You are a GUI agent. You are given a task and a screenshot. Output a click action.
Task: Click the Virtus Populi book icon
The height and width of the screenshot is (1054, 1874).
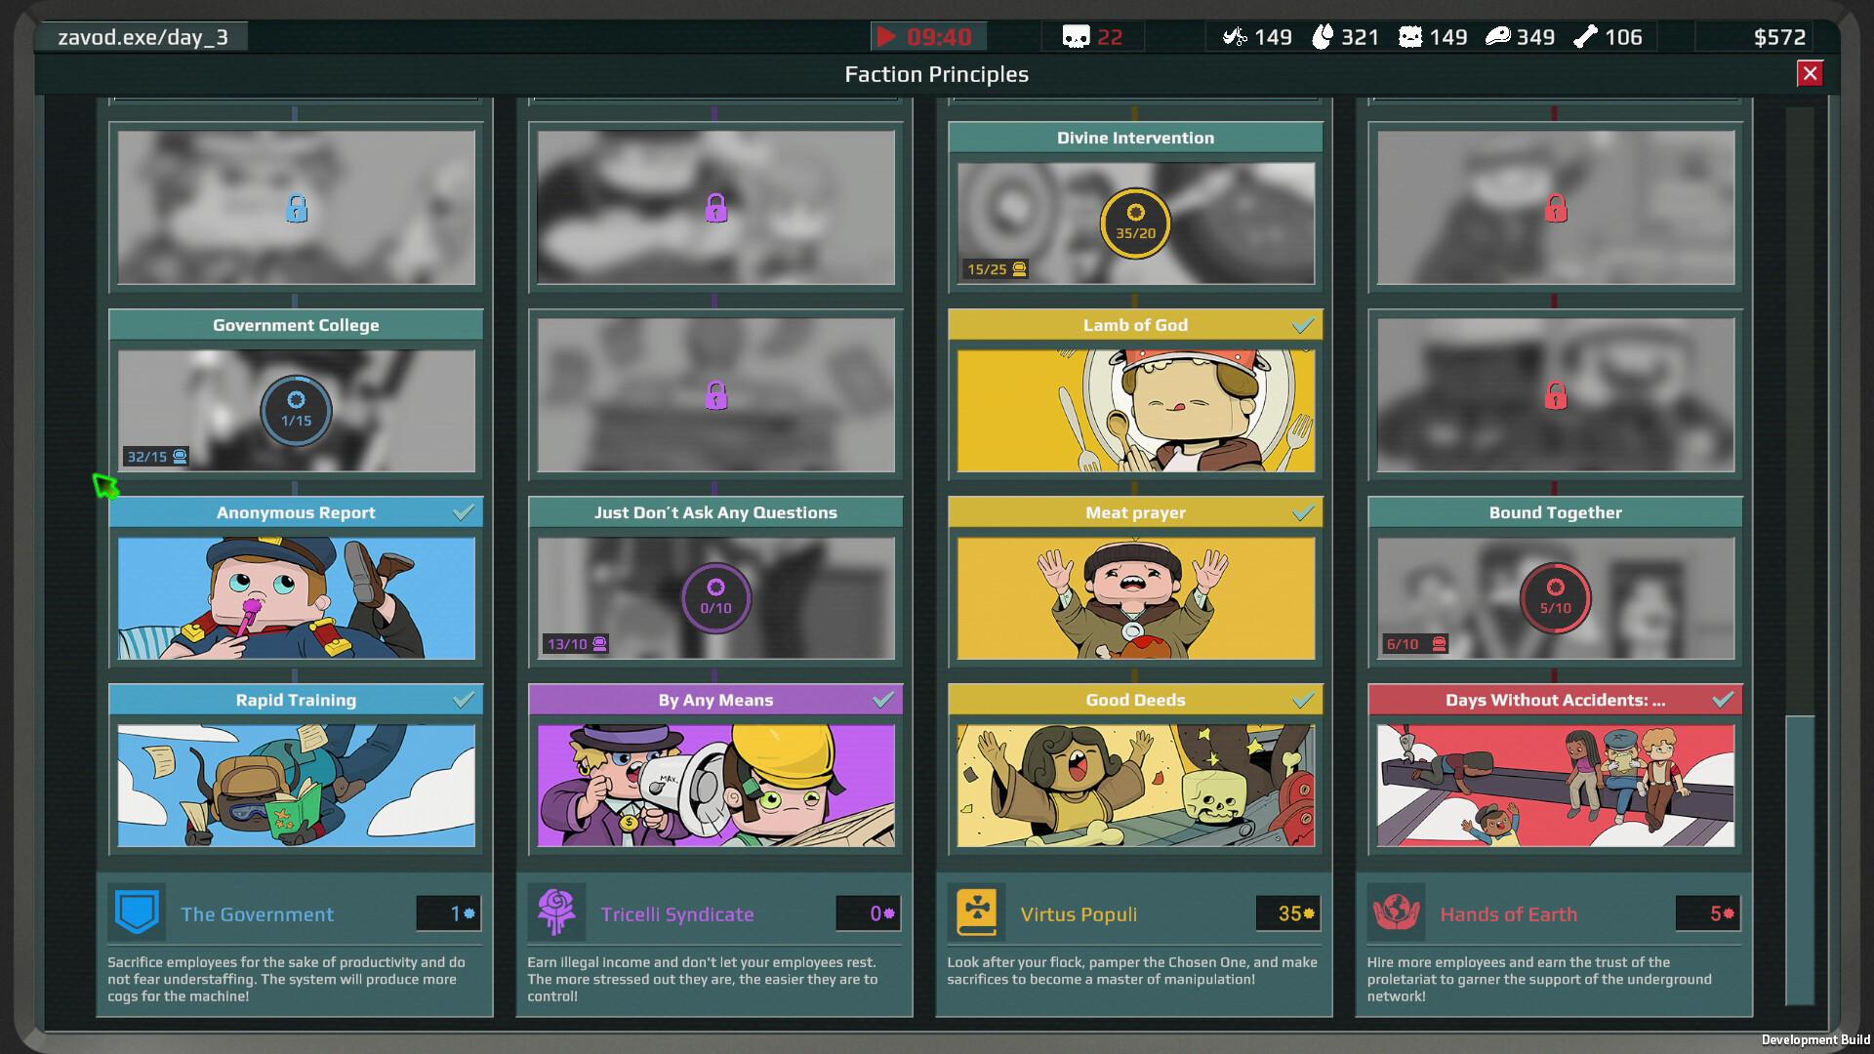[x=978, y=912]
